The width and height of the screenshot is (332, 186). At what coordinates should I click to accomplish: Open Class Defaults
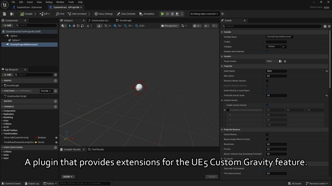[x=126, y=14]
